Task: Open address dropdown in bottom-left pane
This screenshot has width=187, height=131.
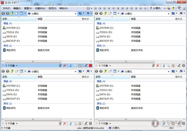Action: (75, 72)
